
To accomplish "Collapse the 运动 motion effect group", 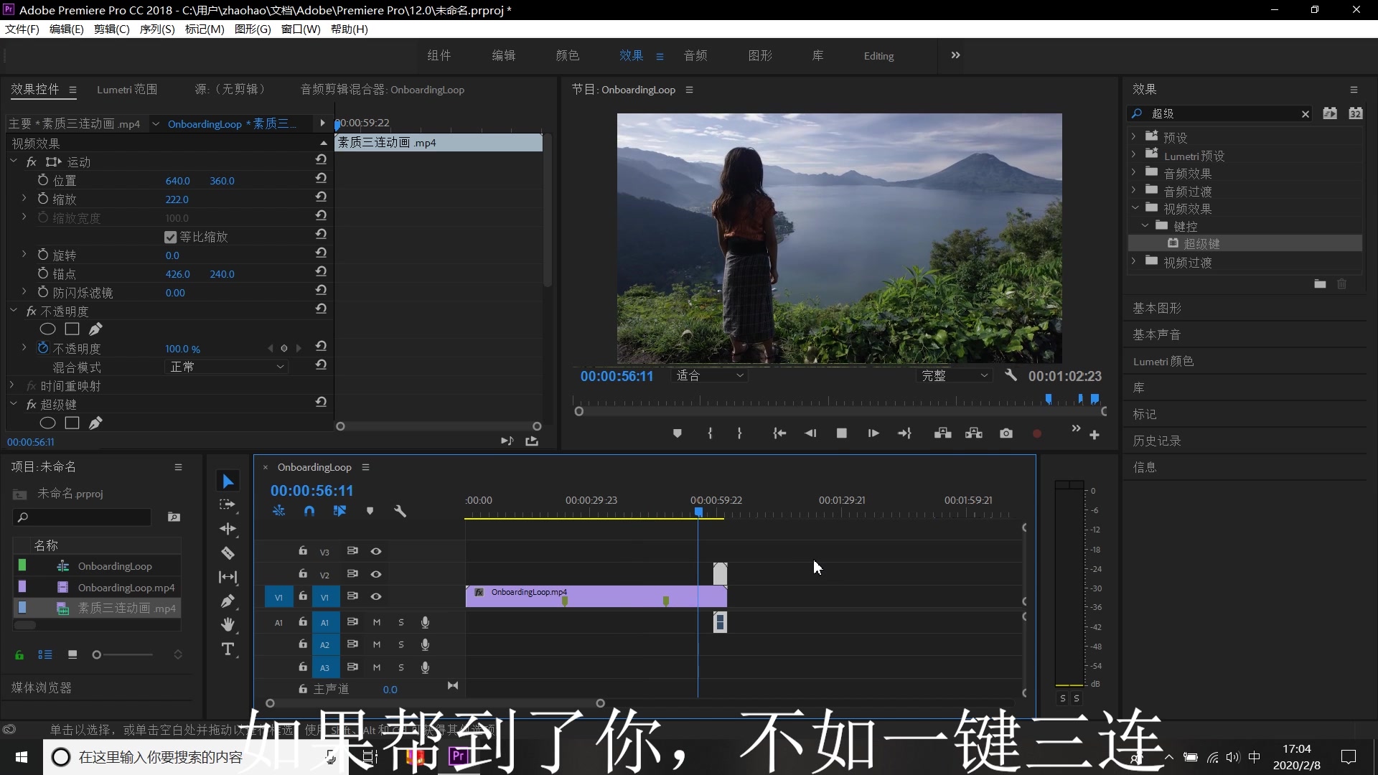I will [14, 161].
